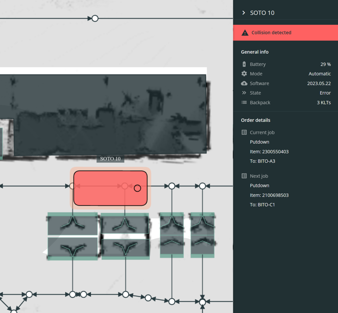Select the upper-left shelf station below robot
Screen dimensions: 338x313
[72, 224]
